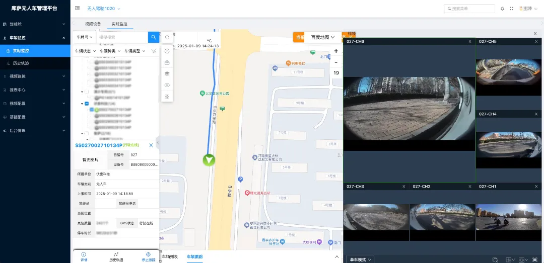Open the notification bell
544x263 pixels.
[x=502, y=9]
